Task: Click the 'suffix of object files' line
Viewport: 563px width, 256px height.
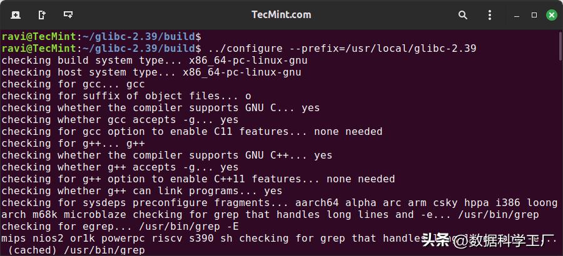Action: click(126, 96)
